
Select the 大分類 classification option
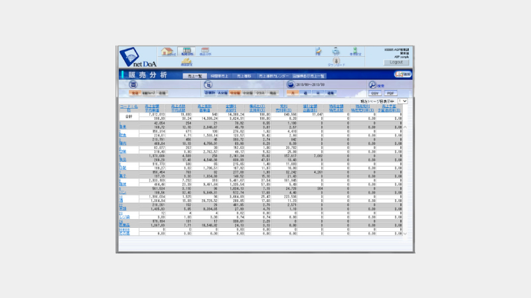(222, 93)
